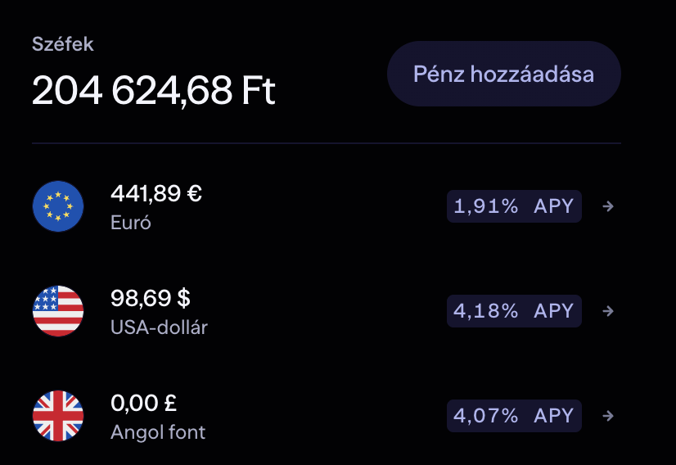Click the Széfek heading
This screenshot has height=465, width=676.
click(63, 44)
